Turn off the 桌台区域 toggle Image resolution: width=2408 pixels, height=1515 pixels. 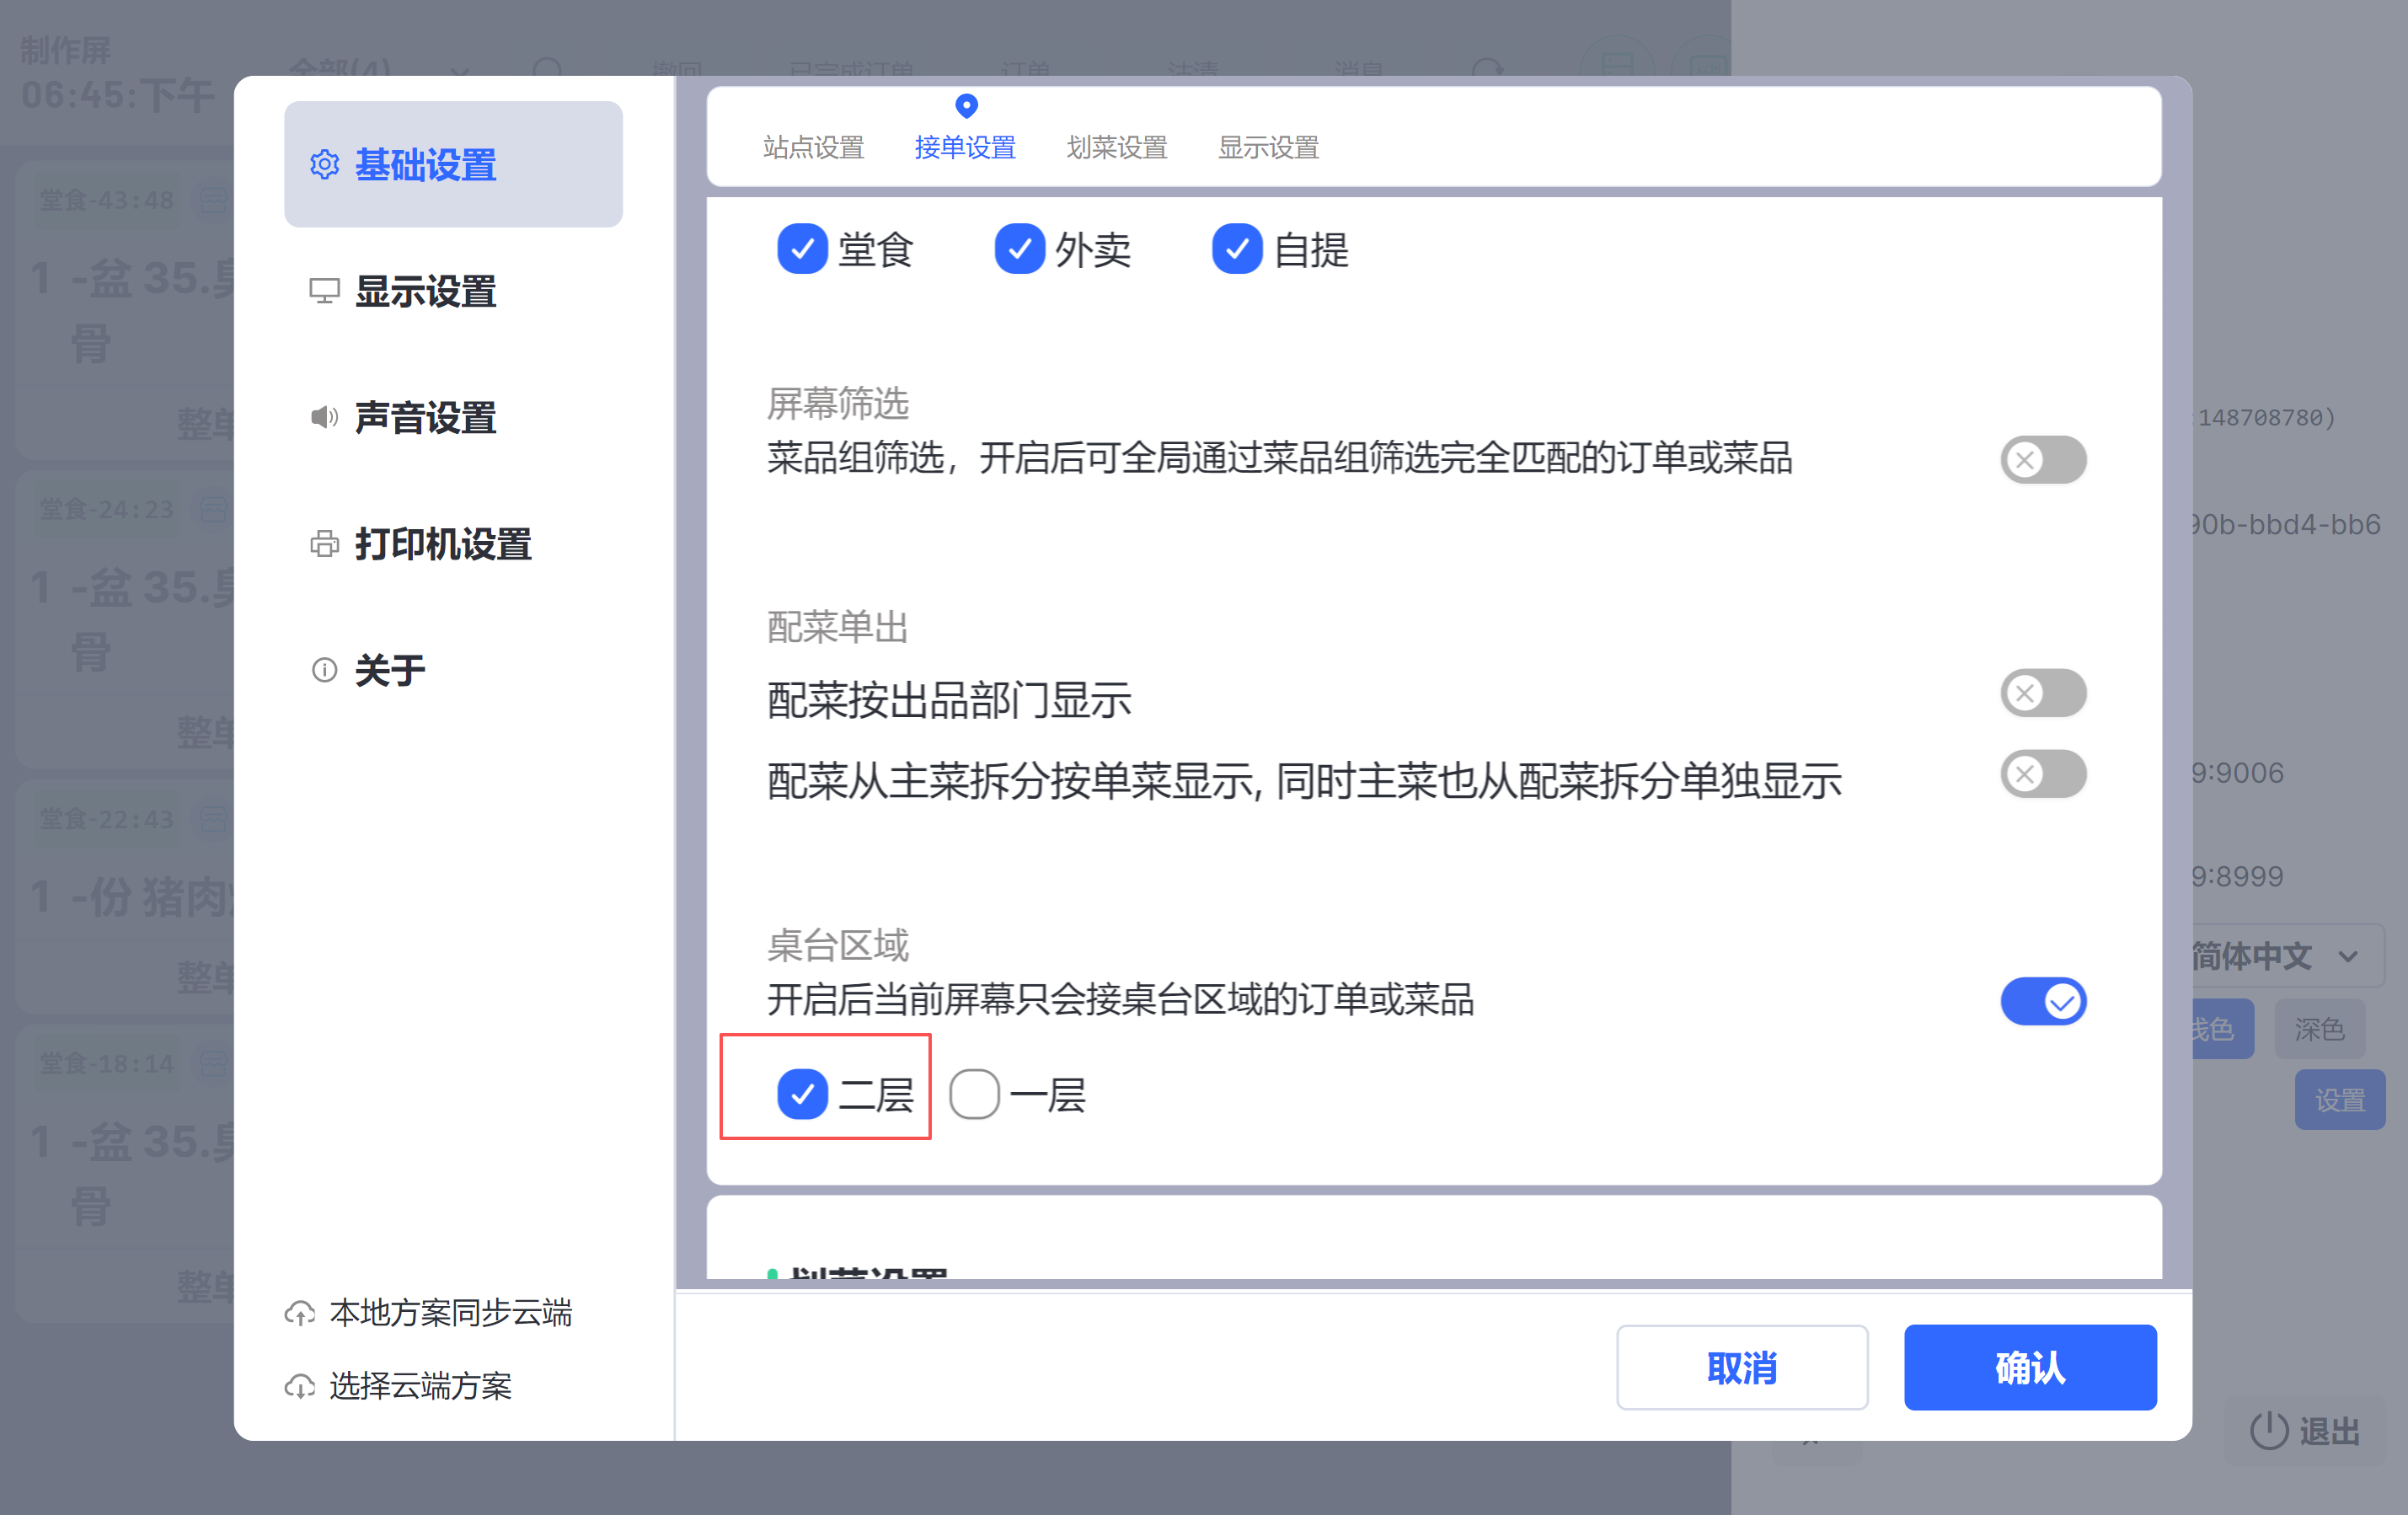[2042, 1001]
